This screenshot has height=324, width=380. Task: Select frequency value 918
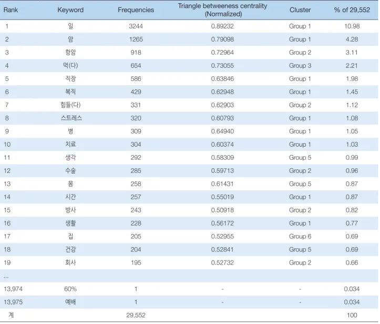(x=136, y=53)
